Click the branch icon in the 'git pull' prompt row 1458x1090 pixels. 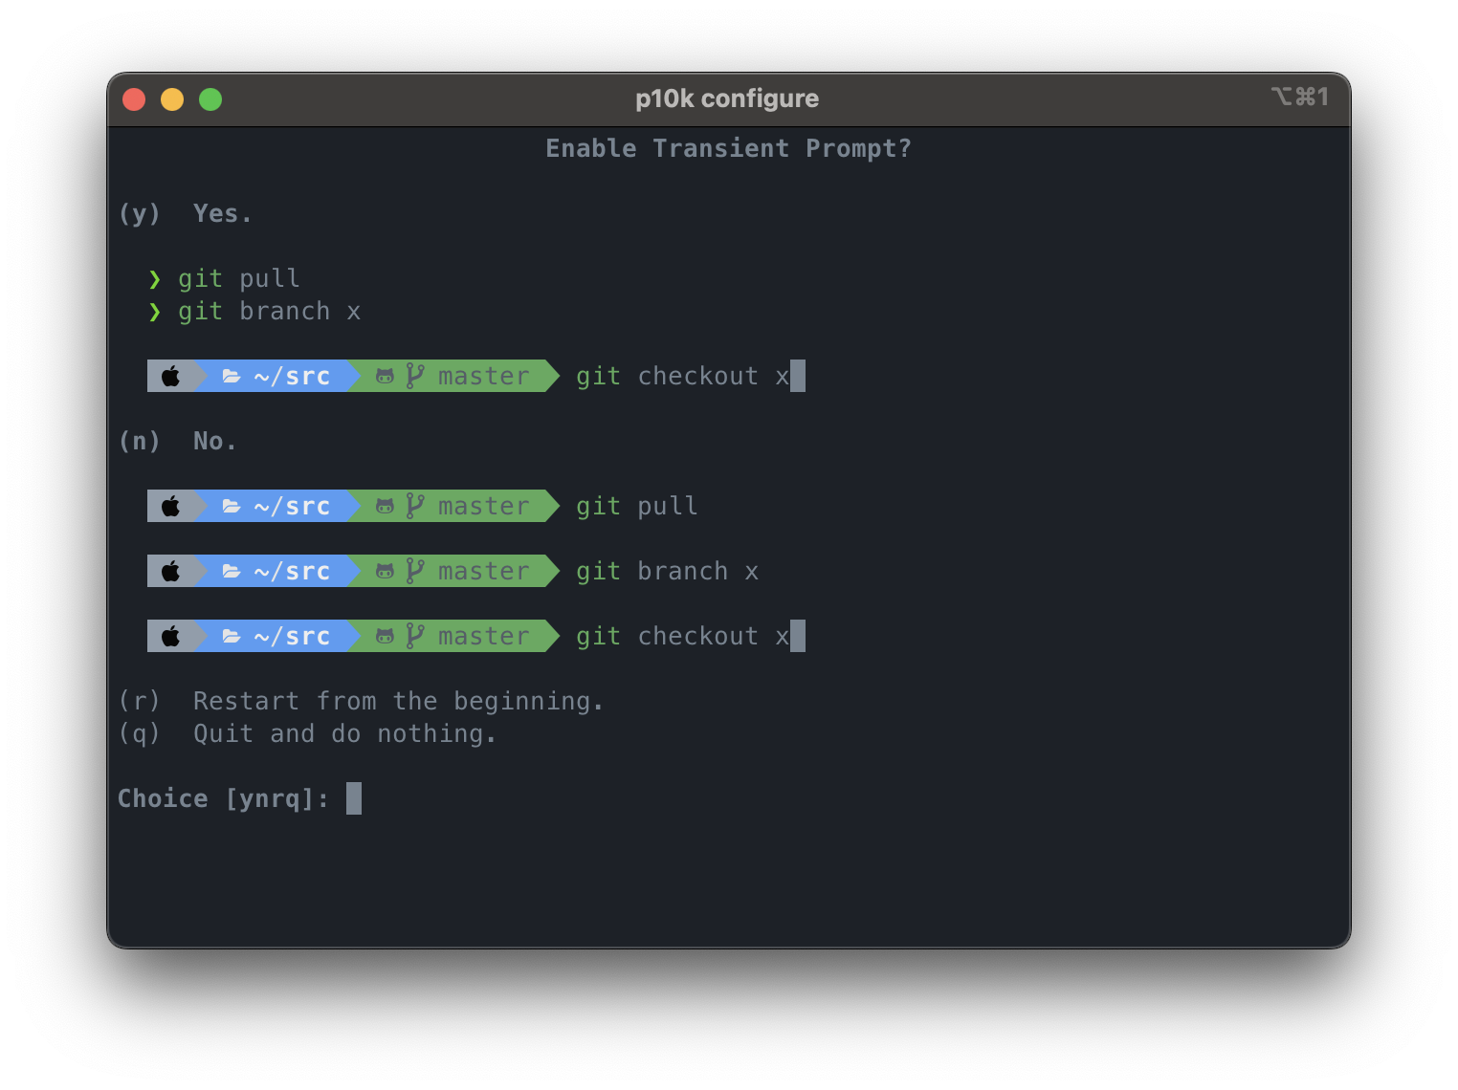click(x=414, y=507)
